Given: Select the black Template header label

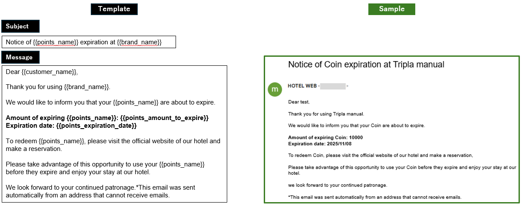Looking at the screenshot, I should pos(114,9).
